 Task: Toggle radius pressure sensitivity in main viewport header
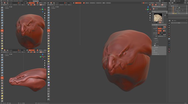pyautogui.click(x=74, y=3)
